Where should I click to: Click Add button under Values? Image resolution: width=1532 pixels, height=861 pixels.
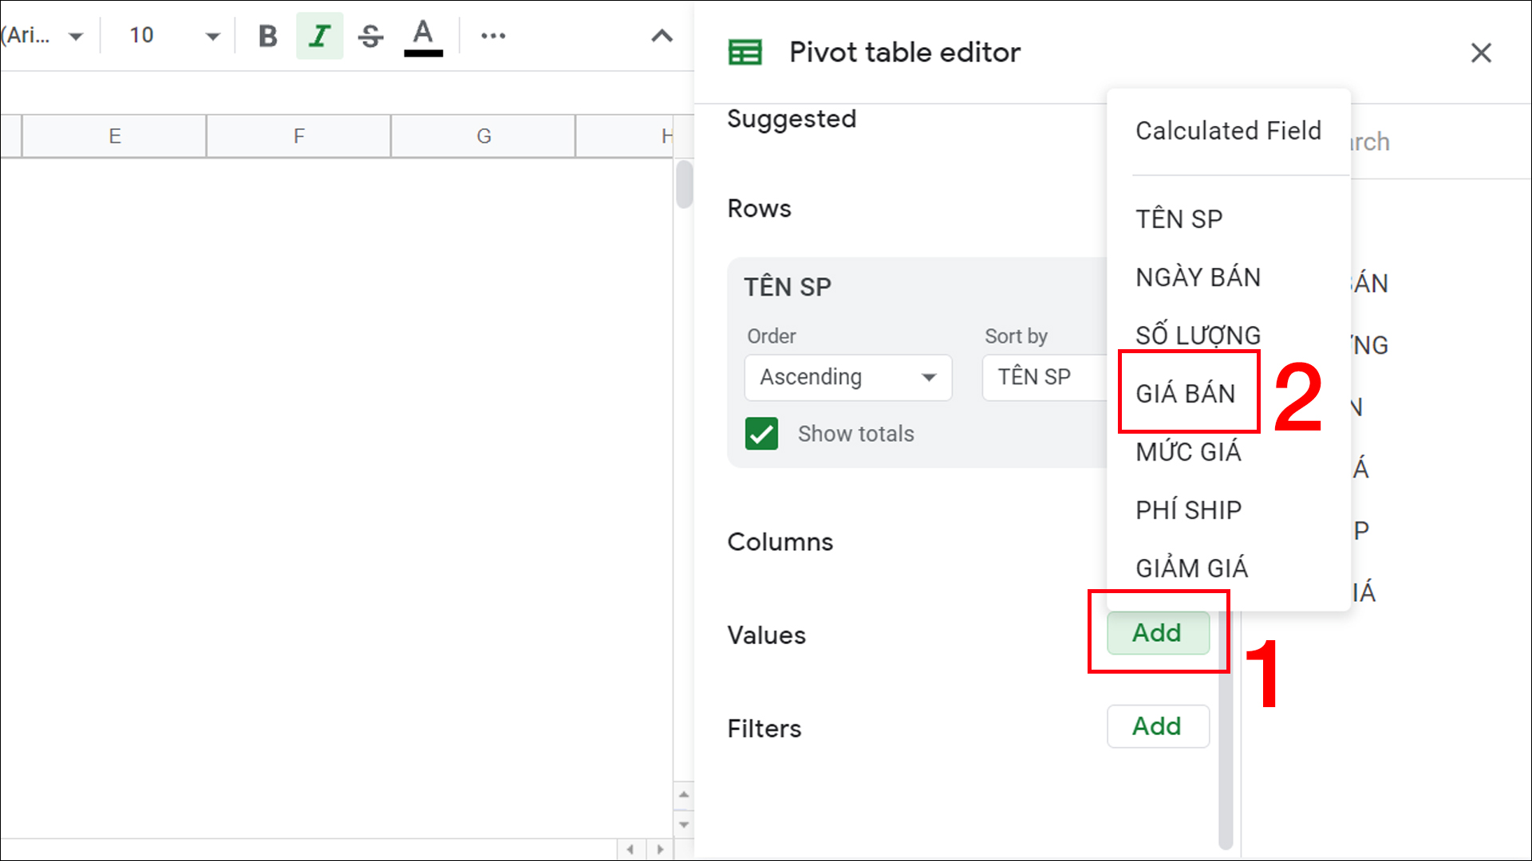(x=1156, y=632)
